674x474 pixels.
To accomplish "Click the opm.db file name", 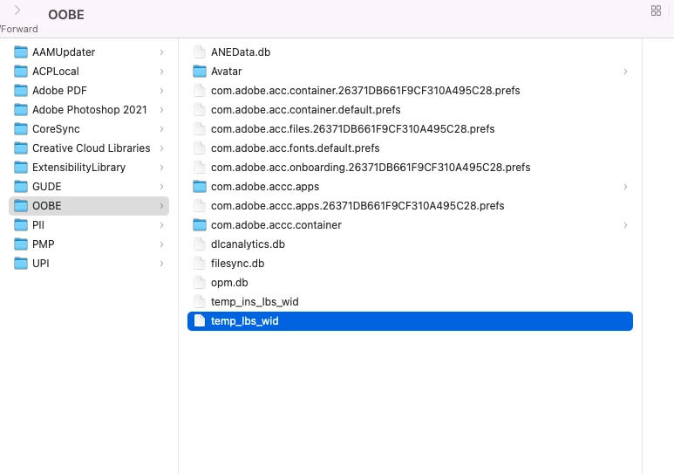I will pyautogui.click(x=229, y=283).
